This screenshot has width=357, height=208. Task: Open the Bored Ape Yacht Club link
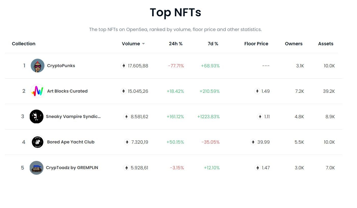71,142
